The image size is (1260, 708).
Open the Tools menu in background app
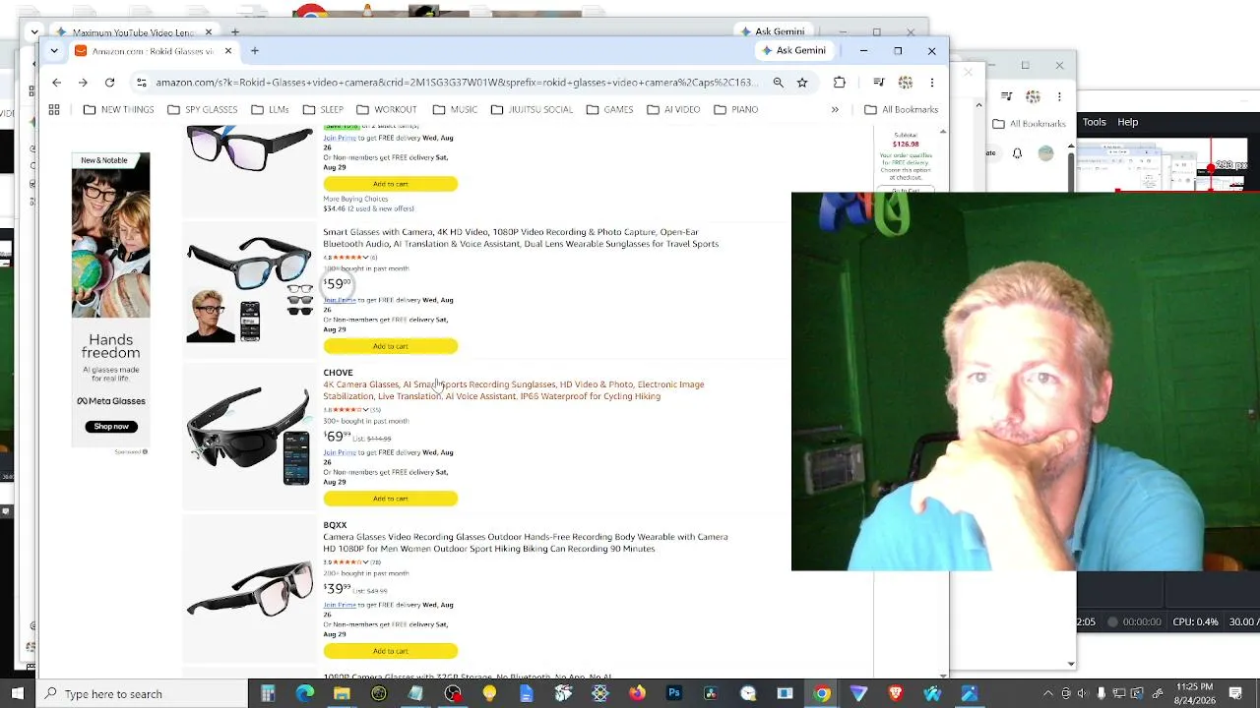pos(1095,122)
